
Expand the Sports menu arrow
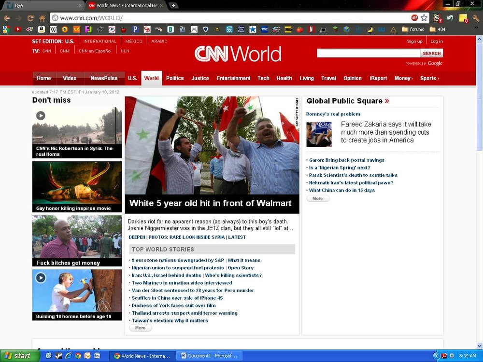point(439,79)
